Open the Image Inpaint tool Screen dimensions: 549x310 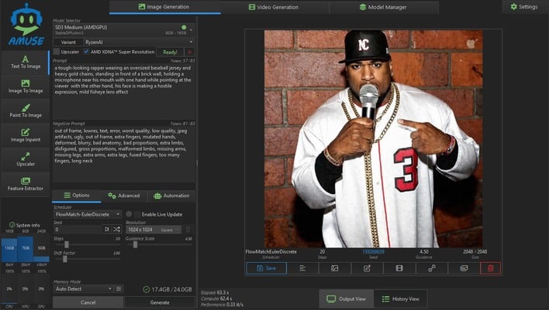[26, 135]
